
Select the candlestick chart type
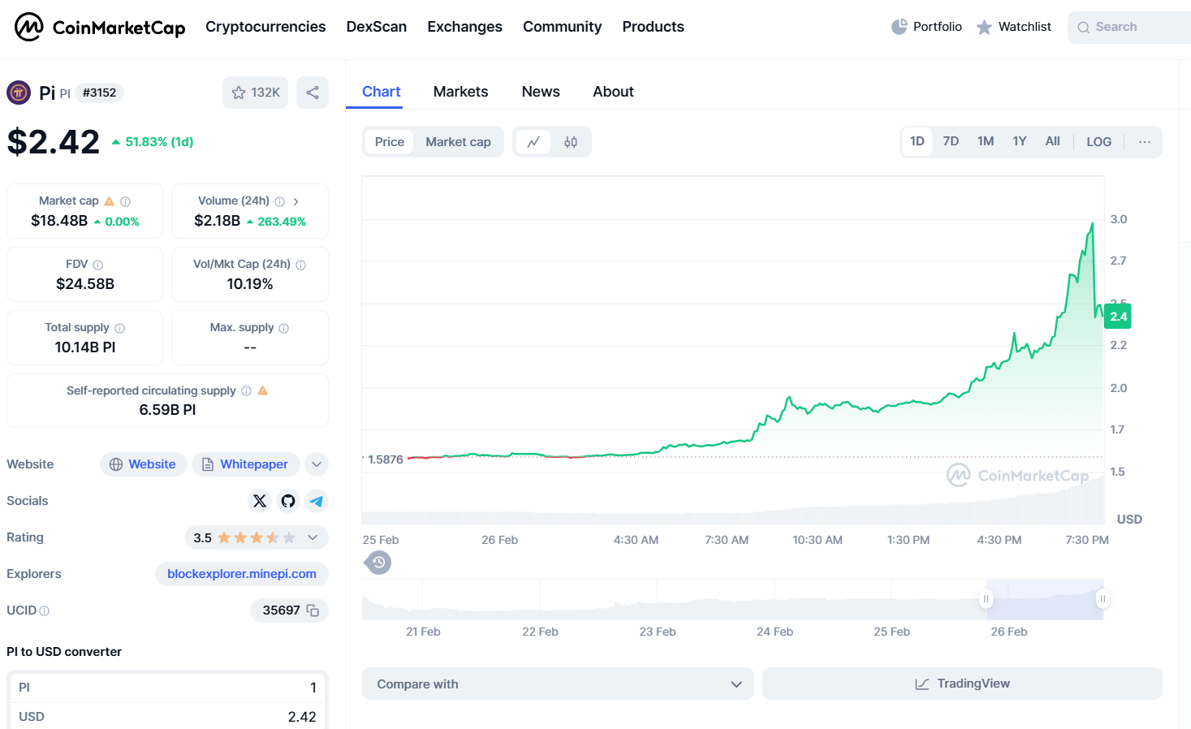point(571,142)
